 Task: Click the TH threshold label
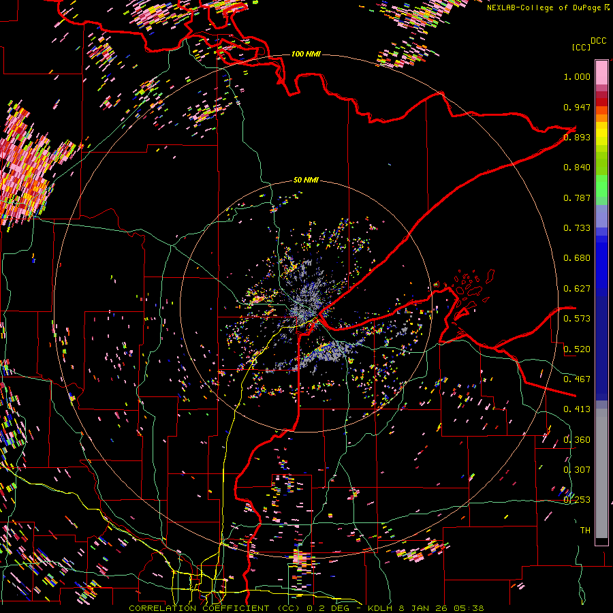coord(585,531)
